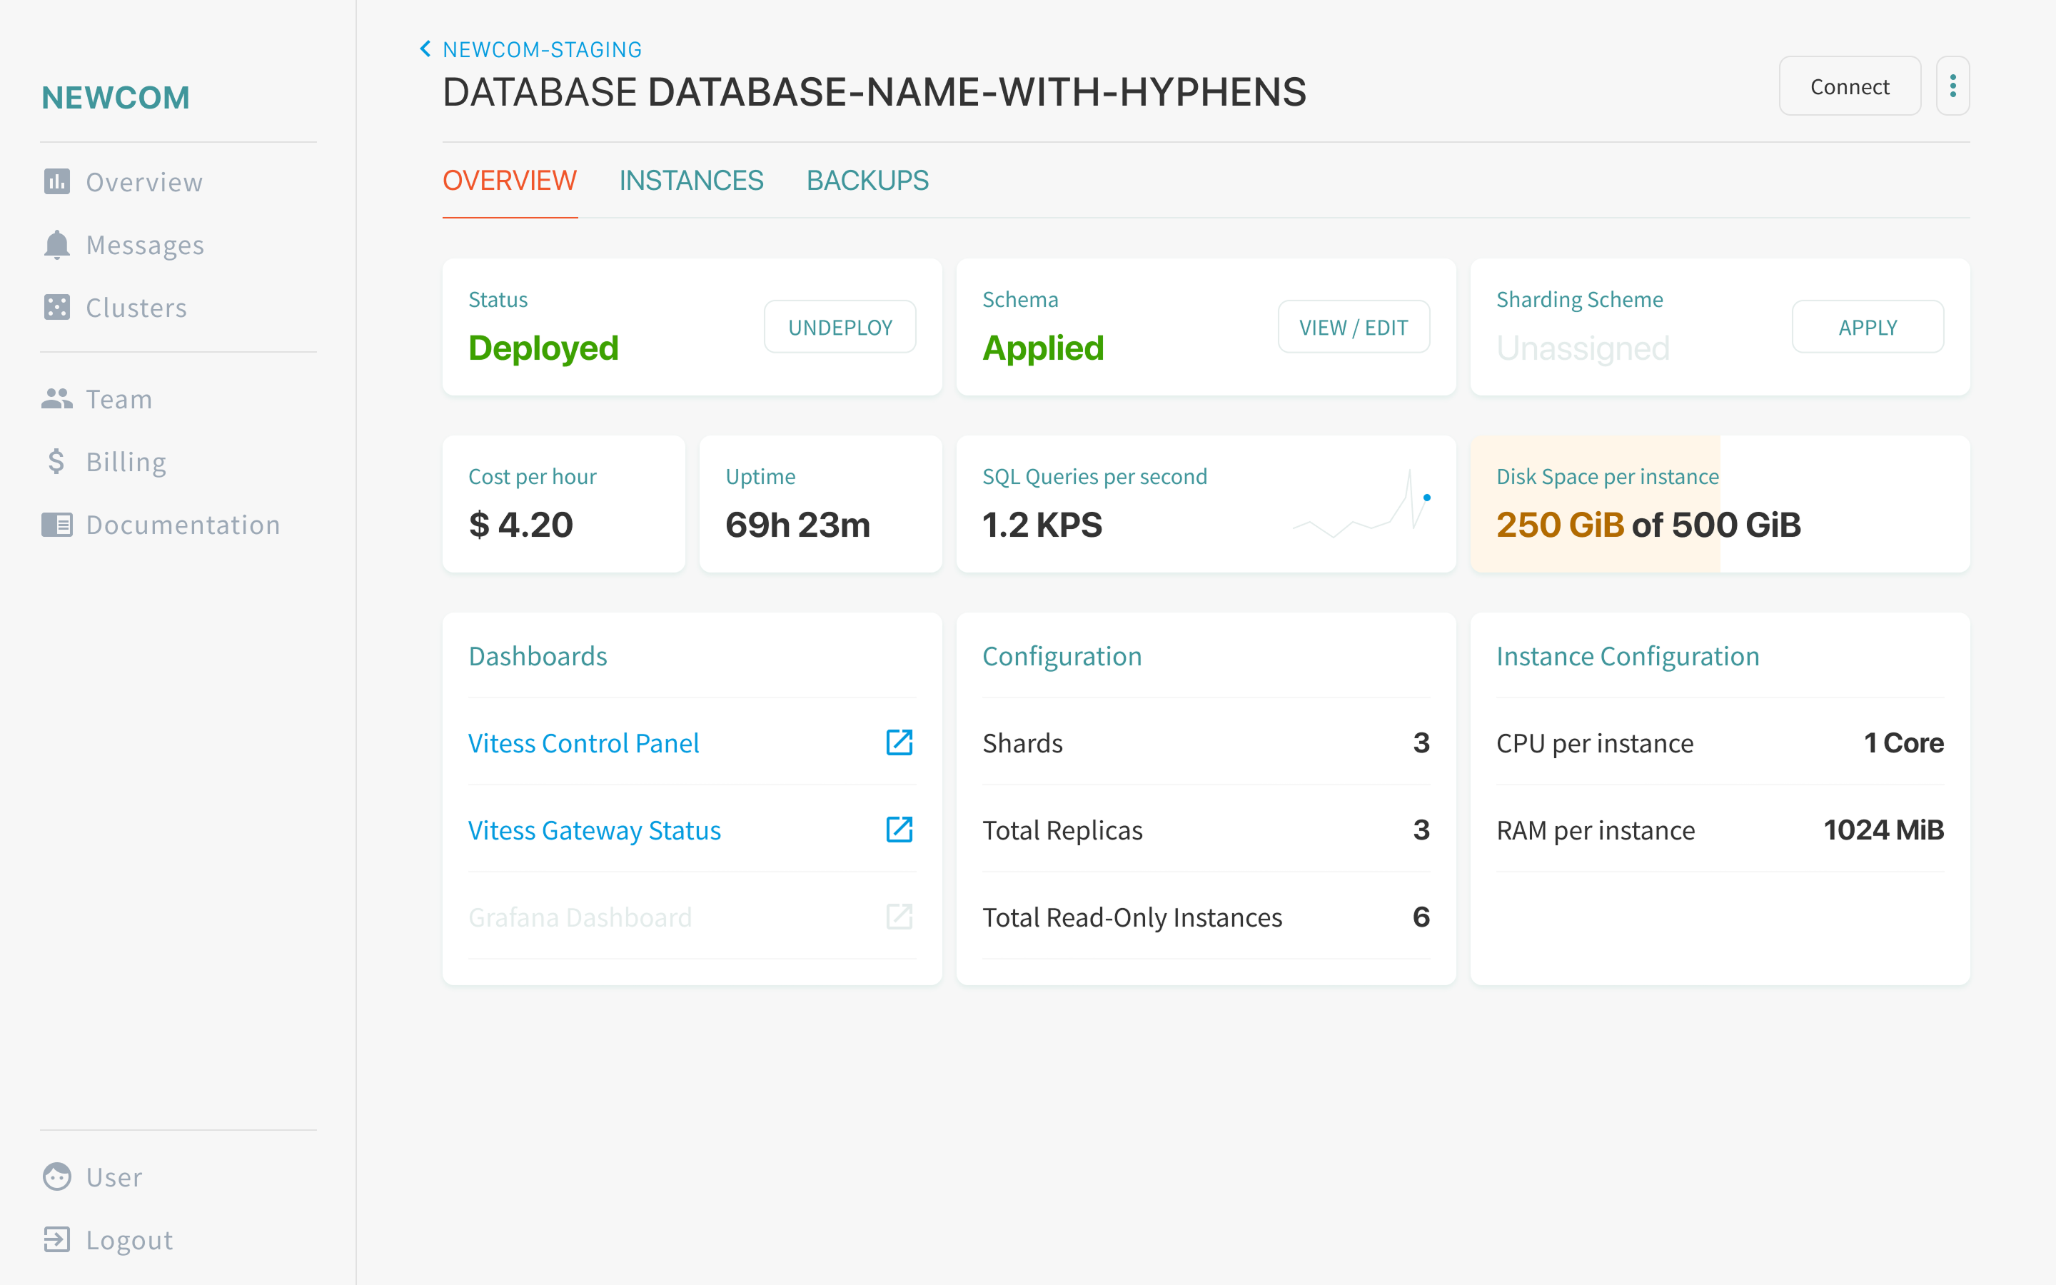Click the Documentation book icon
This screenshot has width=2056, height=1285.
click(x=57, y=525)
